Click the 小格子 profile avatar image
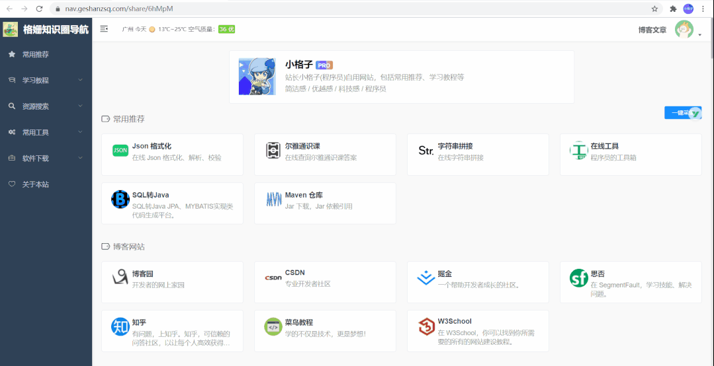This screenshot has height=366, width=714. tap(257, 77)
